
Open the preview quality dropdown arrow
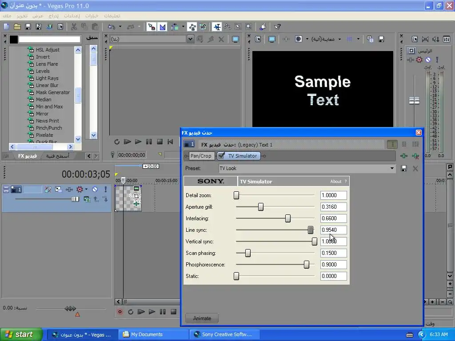(x=339, y=39)
